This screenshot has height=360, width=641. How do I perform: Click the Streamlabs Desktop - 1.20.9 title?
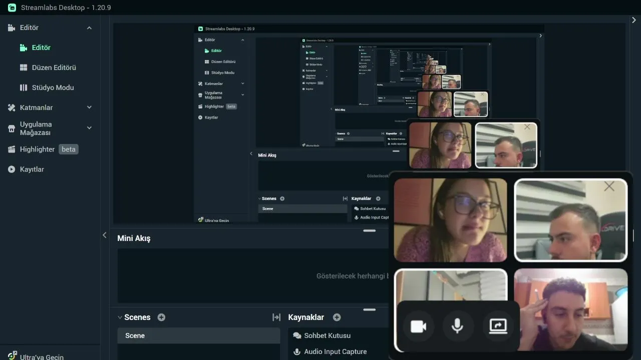[x=66, y=7]
